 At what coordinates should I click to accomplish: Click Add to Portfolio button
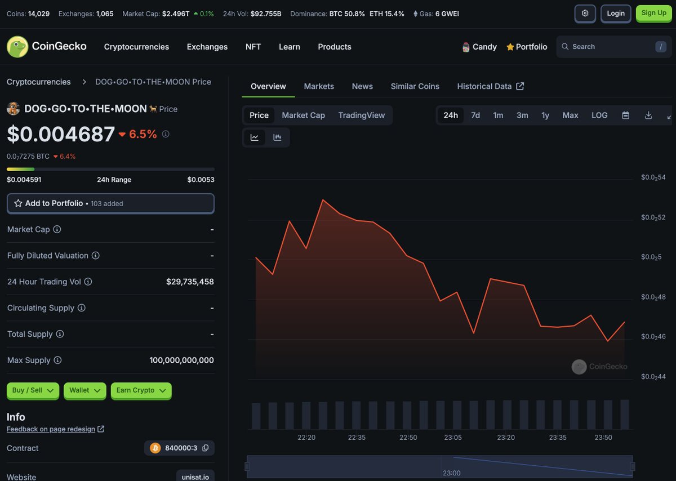(110, 203)
